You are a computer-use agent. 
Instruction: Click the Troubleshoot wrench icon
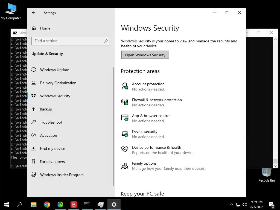click(34, 122)
